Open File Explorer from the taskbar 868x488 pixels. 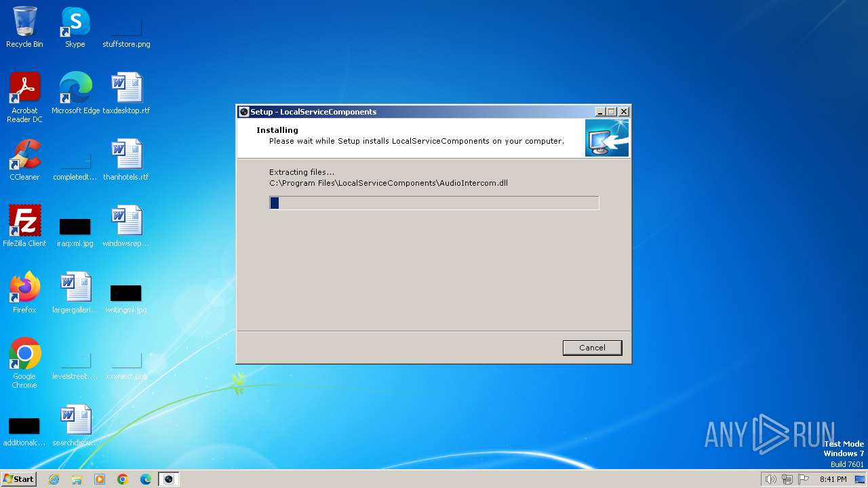click(77, 479)
